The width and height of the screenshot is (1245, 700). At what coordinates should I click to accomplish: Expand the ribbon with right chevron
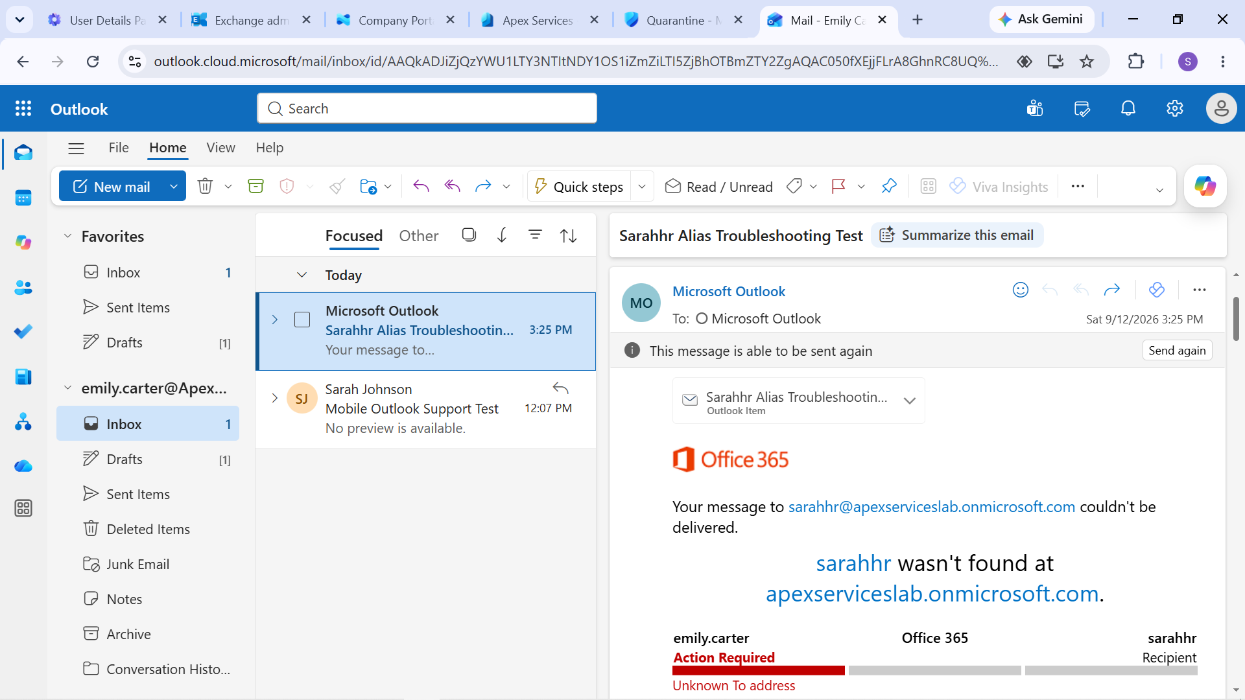[x=1159, y=190]
